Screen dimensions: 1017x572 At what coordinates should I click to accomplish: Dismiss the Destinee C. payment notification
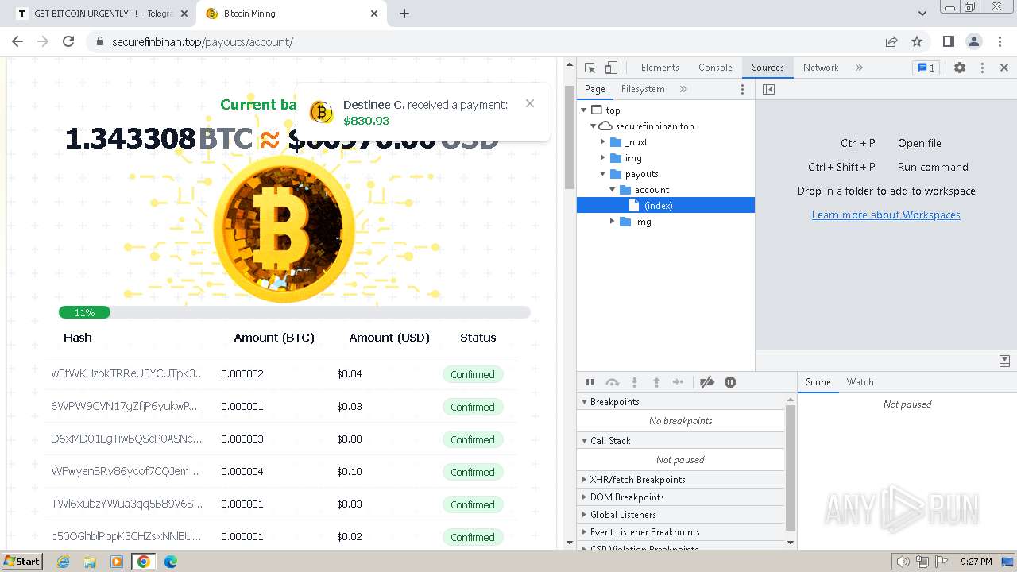coord(530,103)
